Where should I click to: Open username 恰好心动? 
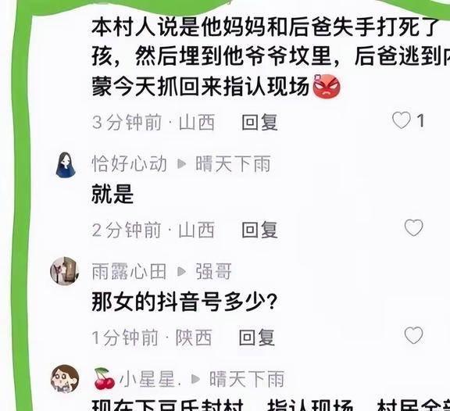(x=129, y=164)
